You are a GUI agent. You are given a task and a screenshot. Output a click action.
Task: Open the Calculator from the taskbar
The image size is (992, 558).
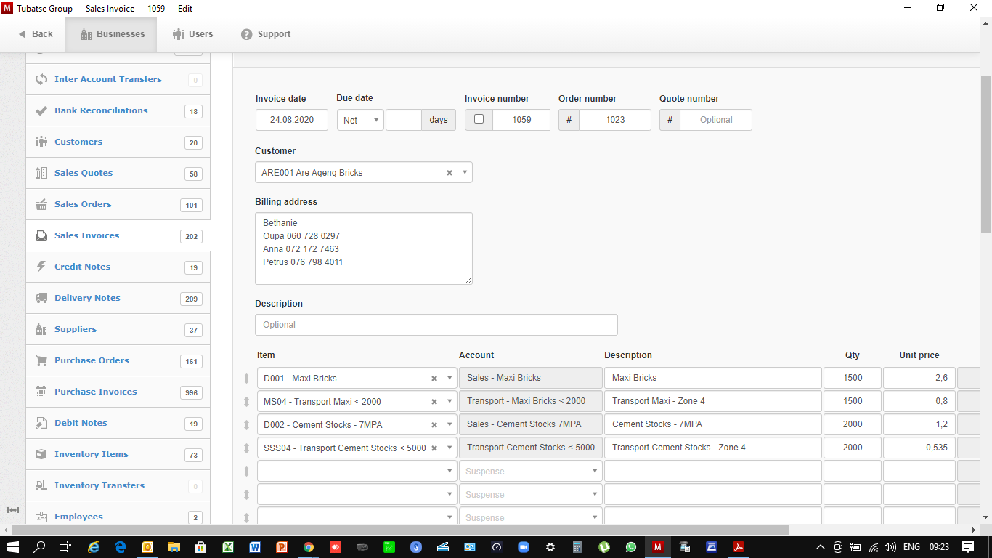[577, 547]
